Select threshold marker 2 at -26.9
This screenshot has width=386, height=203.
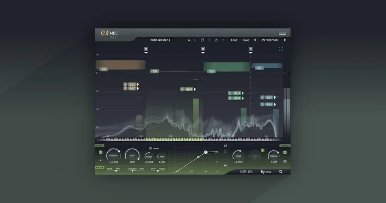click(236, 98)
